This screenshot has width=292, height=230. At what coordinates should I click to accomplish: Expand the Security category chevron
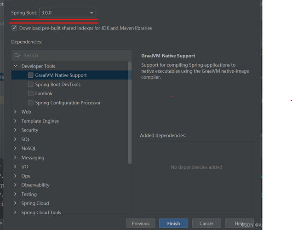coord(16,130)
